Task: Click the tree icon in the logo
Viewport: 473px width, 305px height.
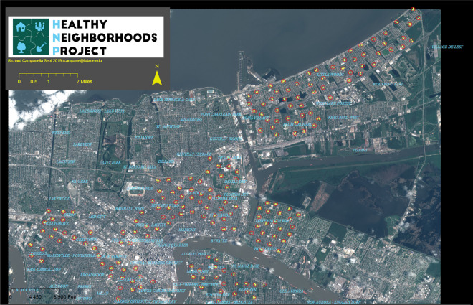Action: point(21,46)
